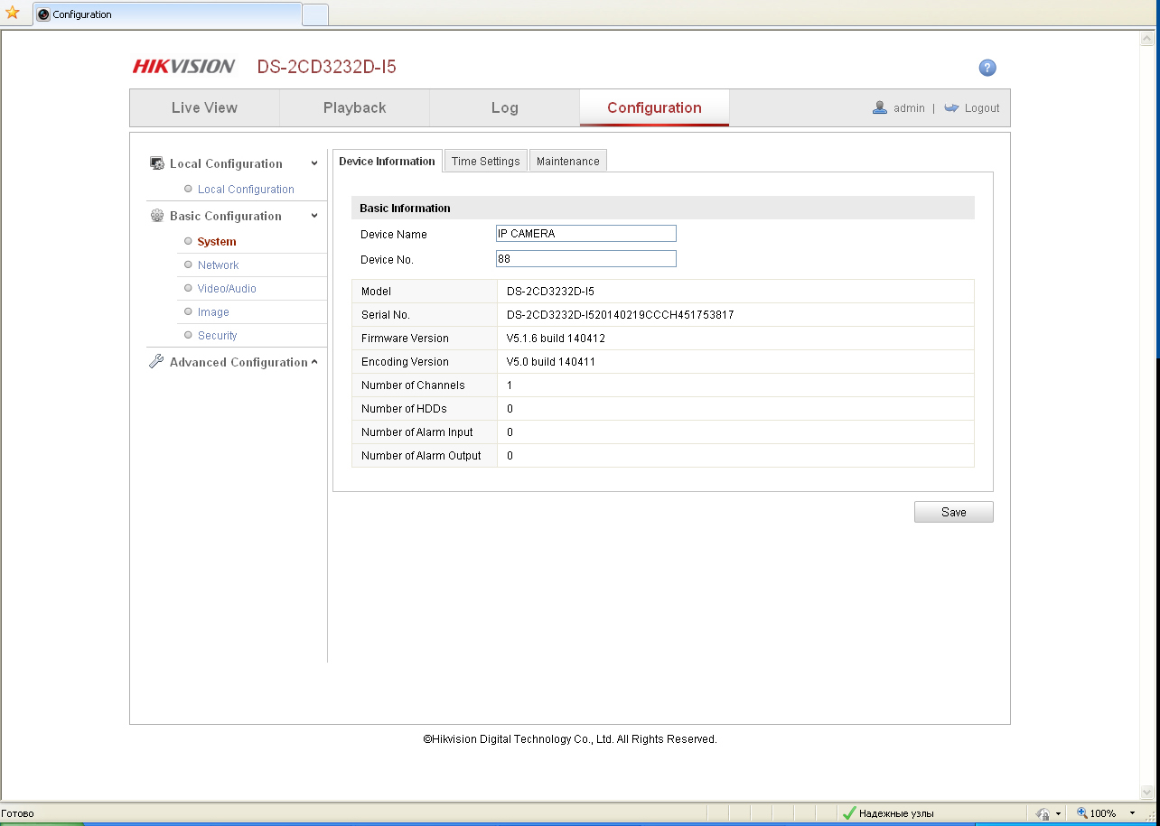Click the green trusted sites checkmark icon
Viewport: 1160px width, 826px height.
tap(848, 813)
